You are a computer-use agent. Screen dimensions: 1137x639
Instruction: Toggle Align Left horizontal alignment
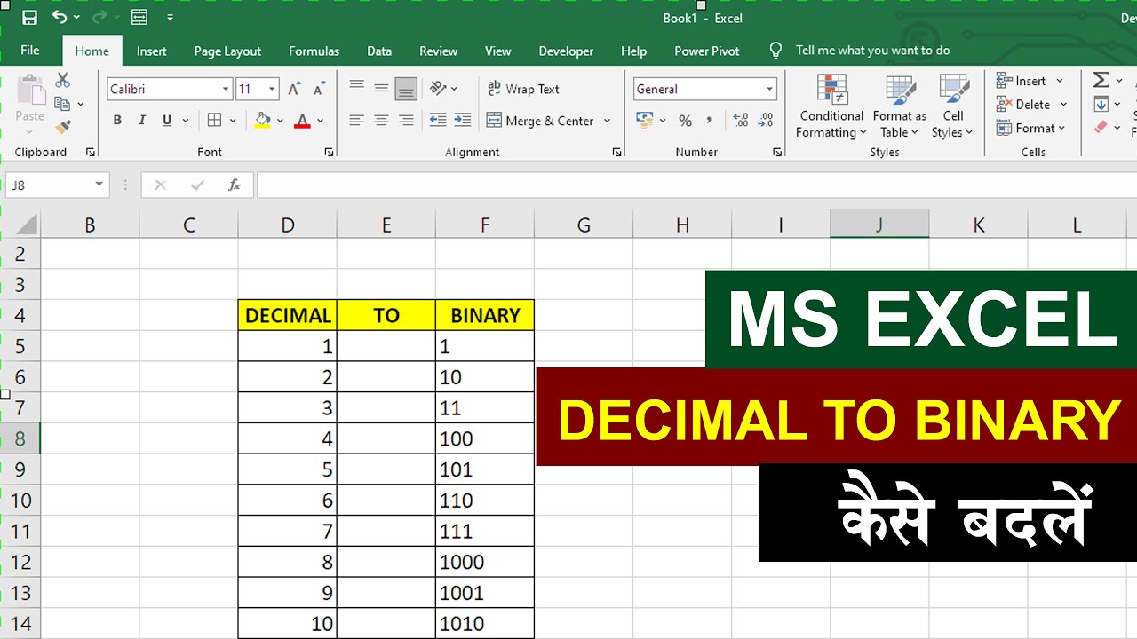click(357, 120)
